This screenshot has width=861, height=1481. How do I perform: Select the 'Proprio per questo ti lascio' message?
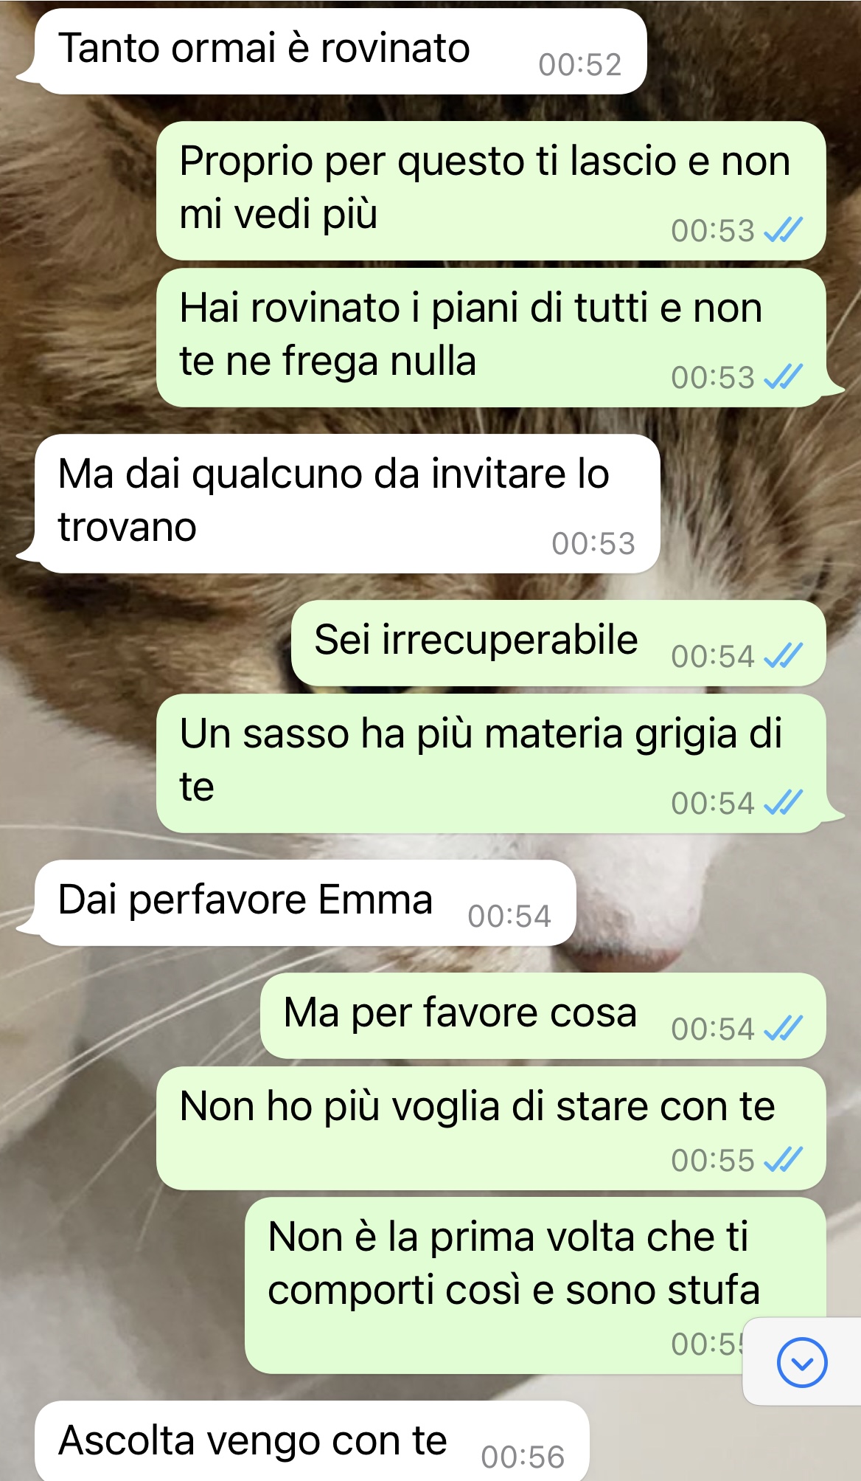pos(491,190)
